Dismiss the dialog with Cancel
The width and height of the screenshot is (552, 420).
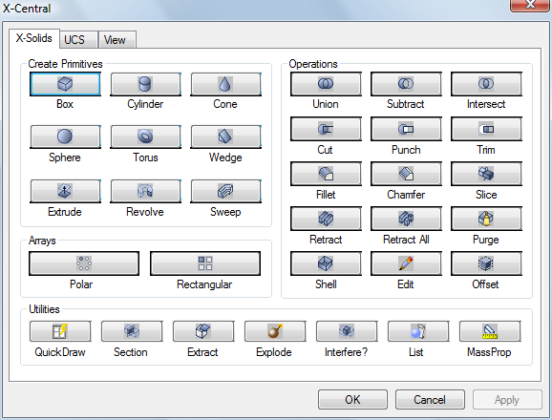430,400
